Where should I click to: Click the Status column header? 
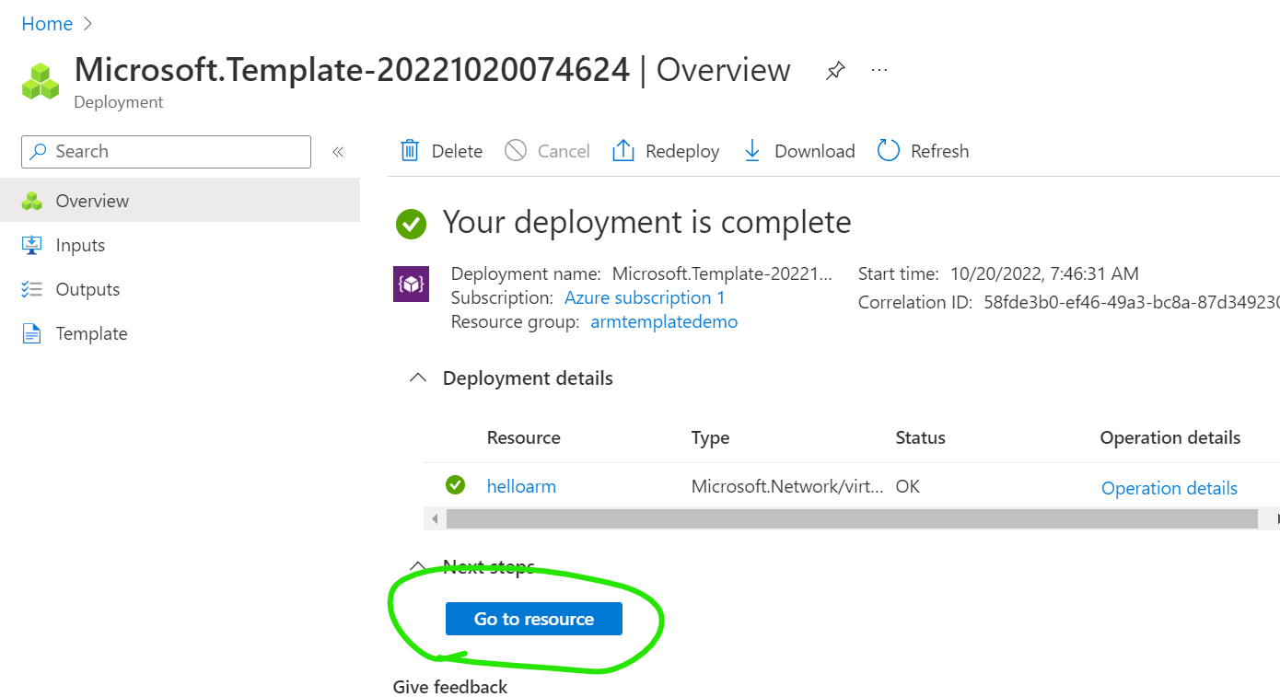coord(921,437)
